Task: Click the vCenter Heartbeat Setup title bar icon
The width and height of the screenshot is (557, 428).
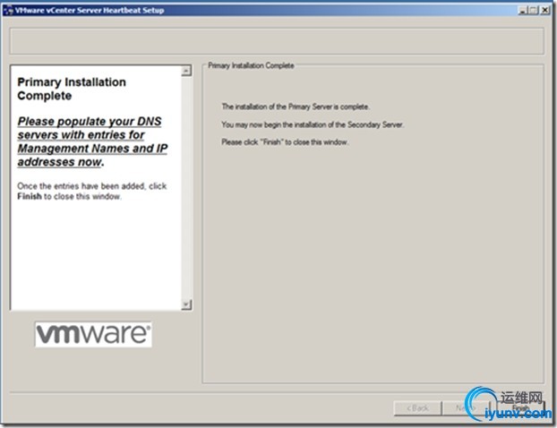Action: (8, 10)
